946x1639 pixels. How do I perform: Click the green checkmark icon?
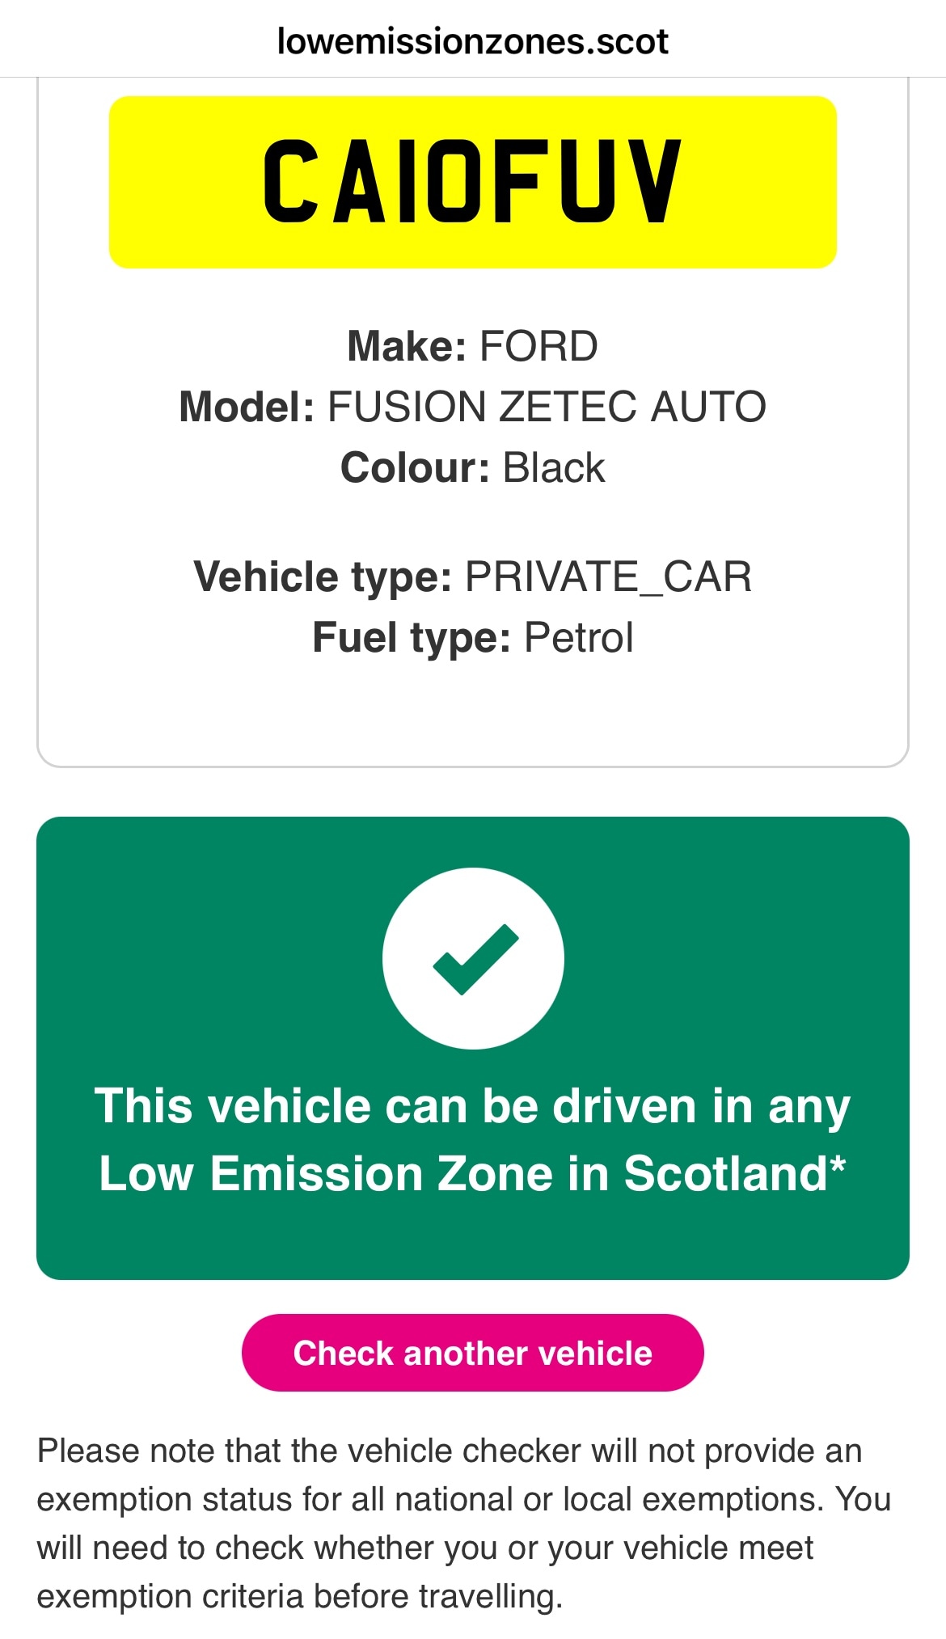pyautogui.click(x=473, y=959)
